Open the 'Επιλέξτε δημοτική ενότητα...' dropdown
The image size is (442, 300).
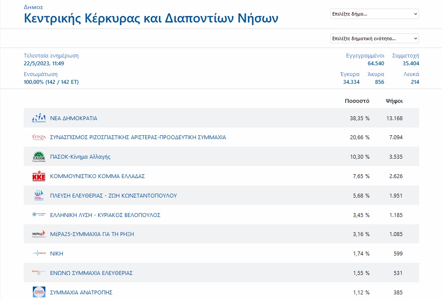coord(375,38)
